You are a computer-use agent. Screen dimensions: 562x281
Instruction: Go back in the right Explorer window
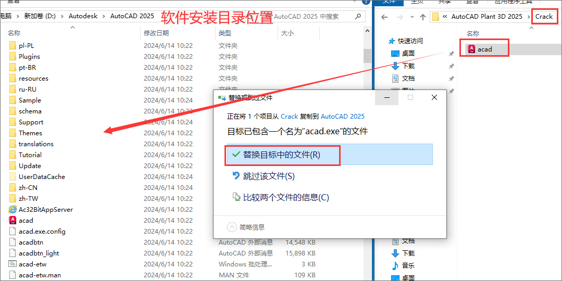(x=384, y=17)
